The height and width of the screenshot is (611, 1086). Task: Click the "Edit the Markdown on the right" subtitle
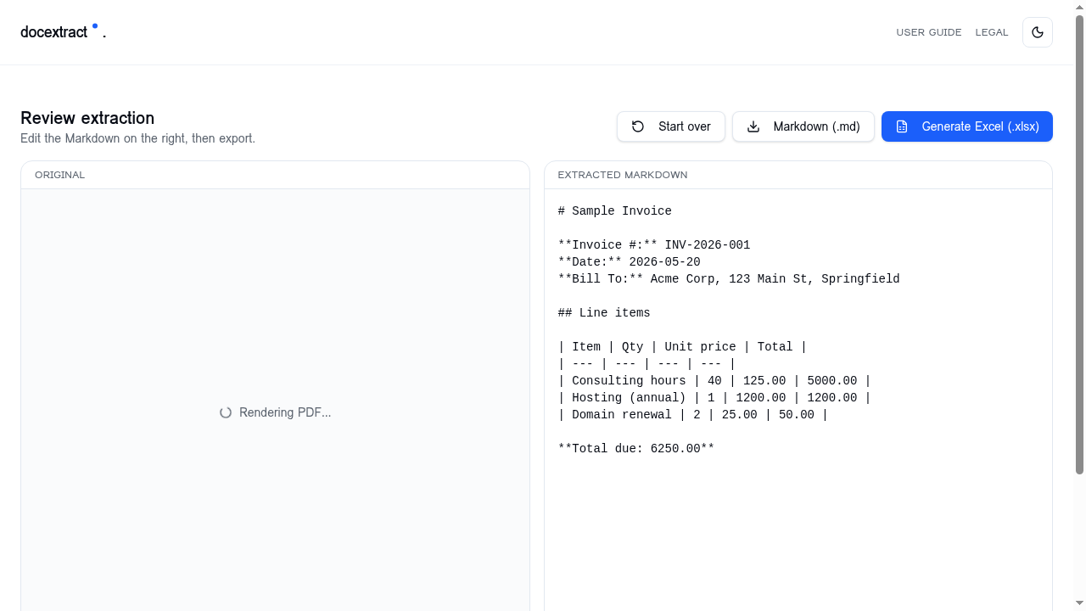coord(137,138)
